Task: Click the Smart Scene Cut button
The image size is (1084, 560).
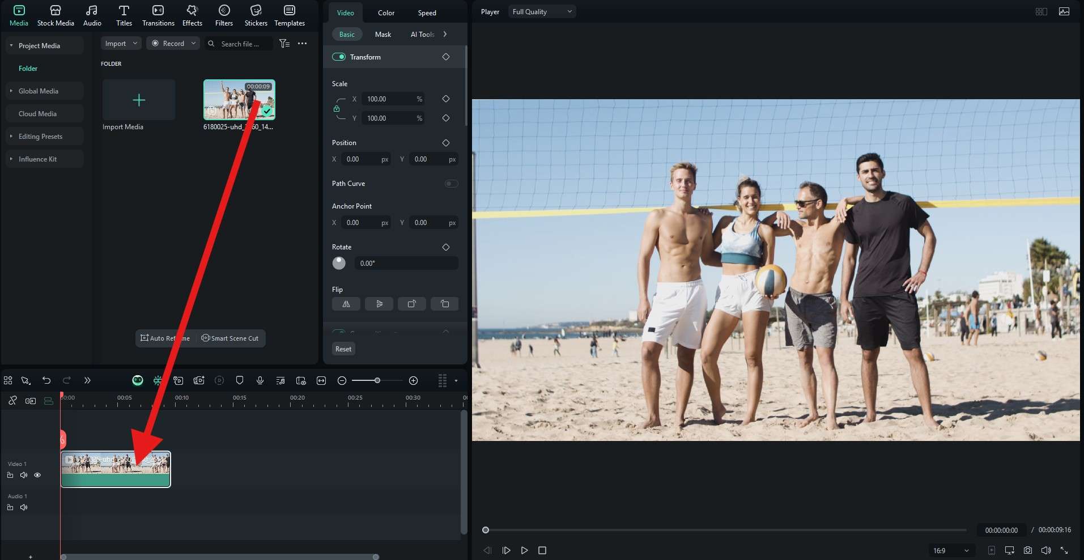Action: 230,338
